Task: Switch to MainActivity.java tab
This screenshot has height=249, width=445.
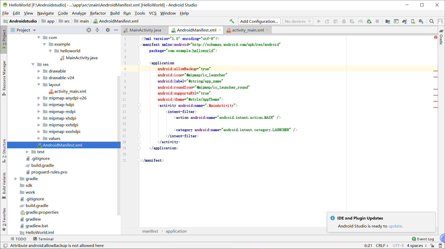Action: pos(145,30)
